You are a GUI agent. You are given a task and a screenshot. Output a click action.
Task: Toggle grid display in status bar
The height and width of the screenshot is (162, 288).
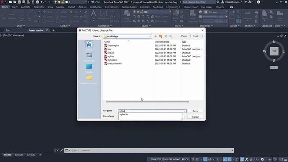pos(193,159)
